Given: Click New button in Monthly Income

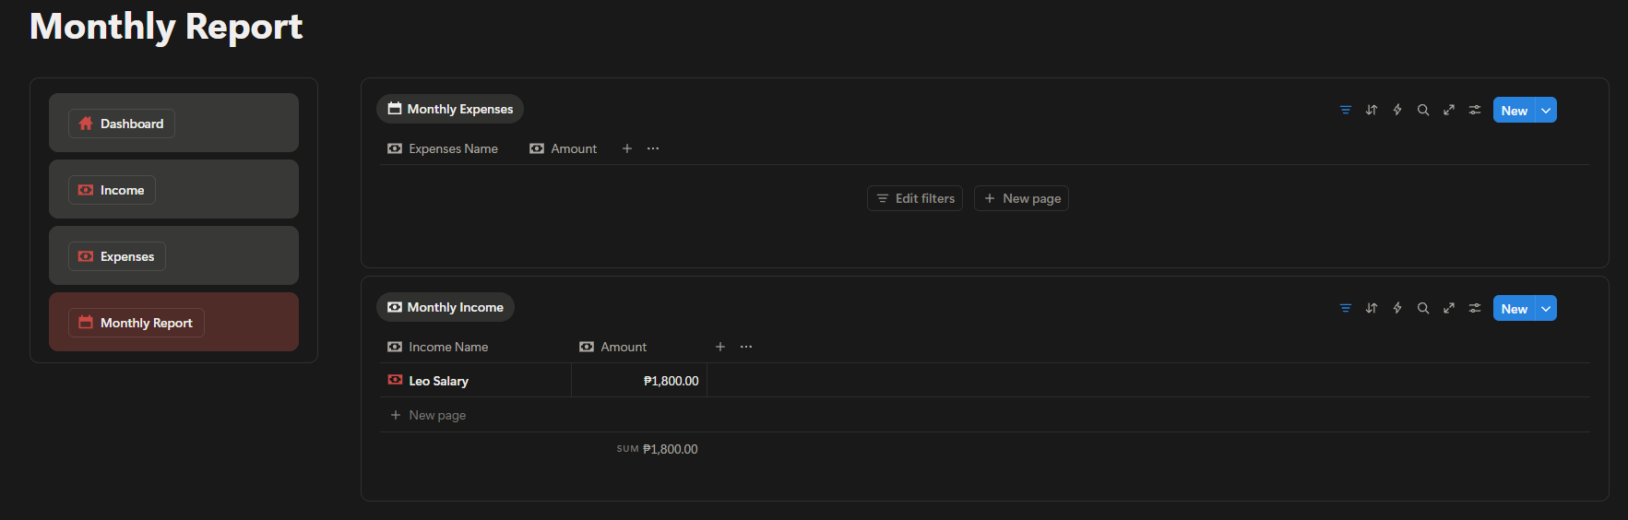Looking at the screenshot, I should pos(1513,309).
